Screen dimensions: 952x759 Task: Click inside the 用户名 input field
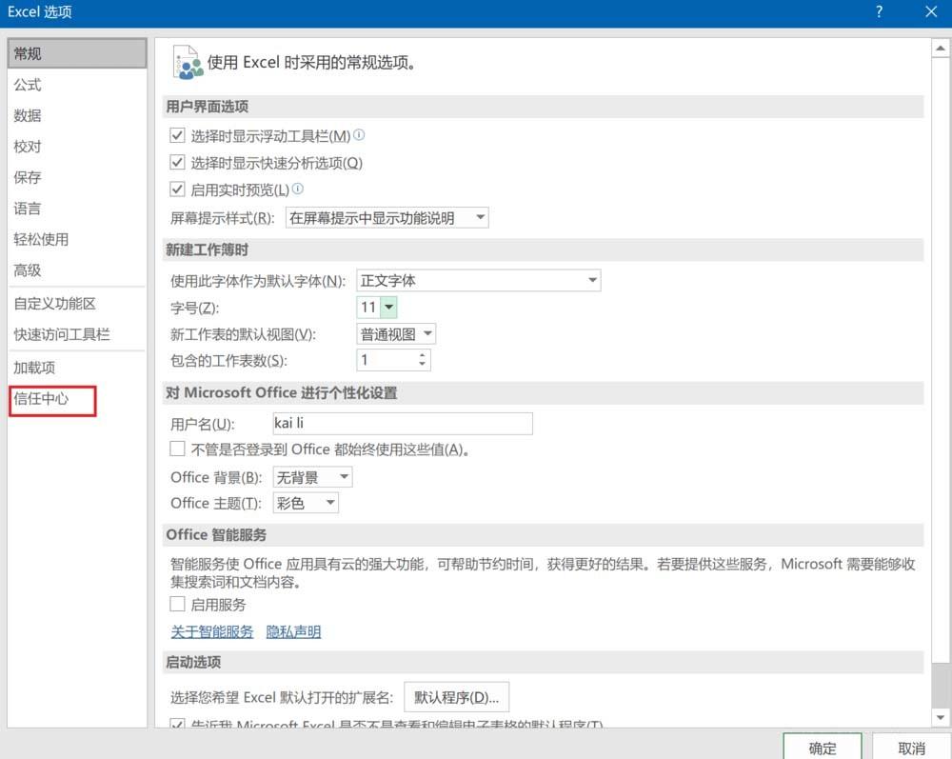click(x=400, y=423)
